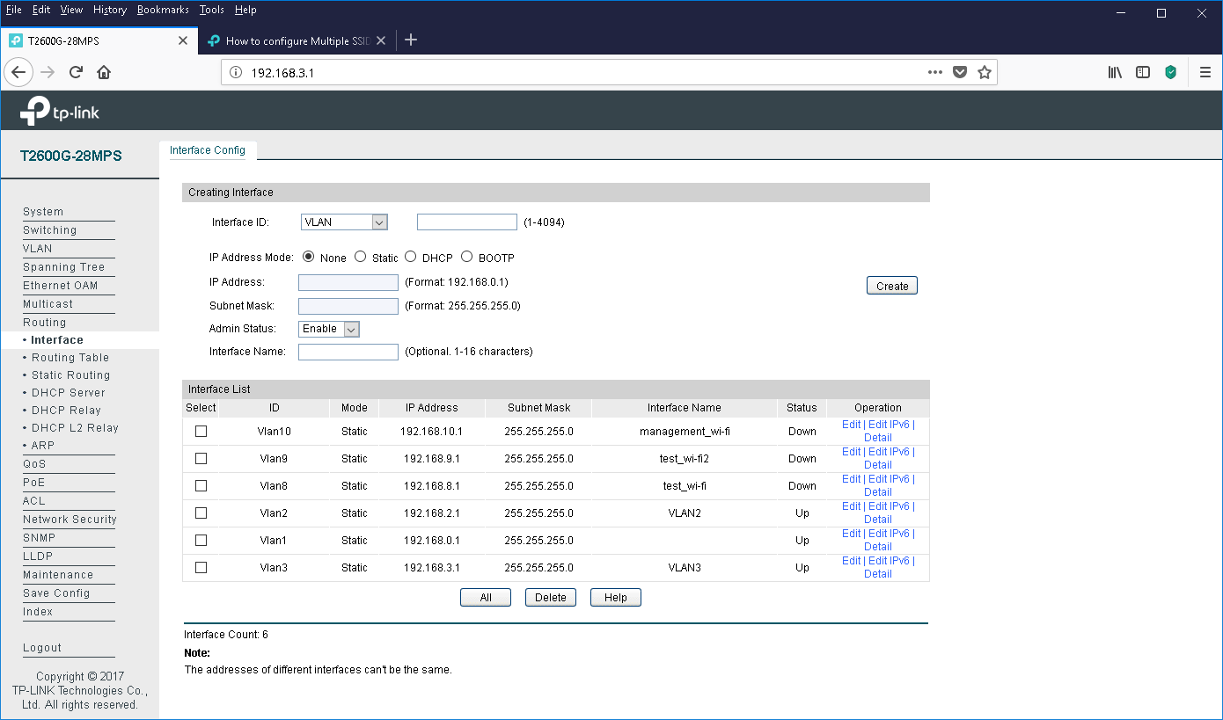Image resolution: width=1223 pixels, height=720 pixels.
Task: Select Static IP address mode
Action: point(360,257)
